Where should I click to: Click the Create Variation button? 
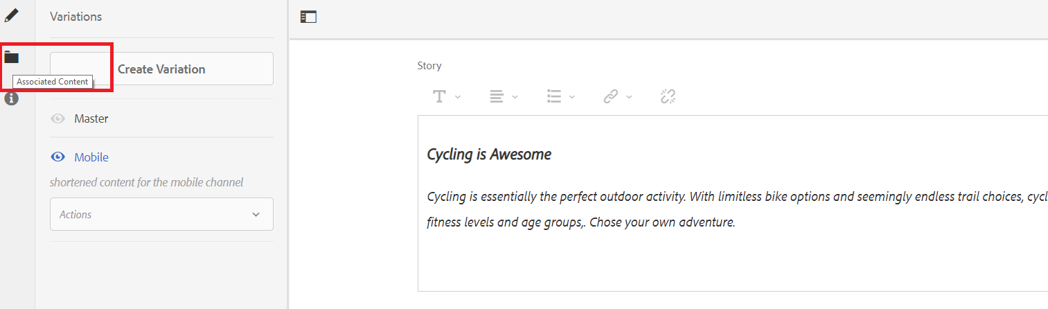[161, 69]
